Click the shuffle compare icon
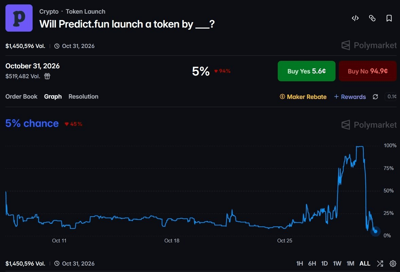This screenshot has width=400, height=272. point(380,263)
